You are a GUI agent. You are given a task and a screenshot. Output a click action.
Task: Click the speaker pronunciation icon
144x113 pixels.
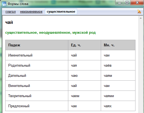pyautogui.click(x=139, y=12)
